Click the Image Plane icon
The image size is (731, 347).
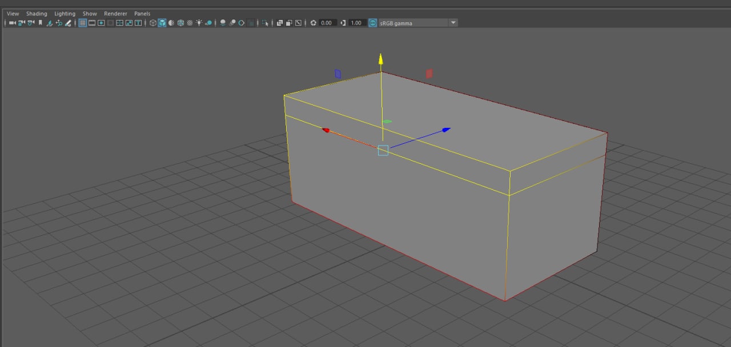[50, 23]
